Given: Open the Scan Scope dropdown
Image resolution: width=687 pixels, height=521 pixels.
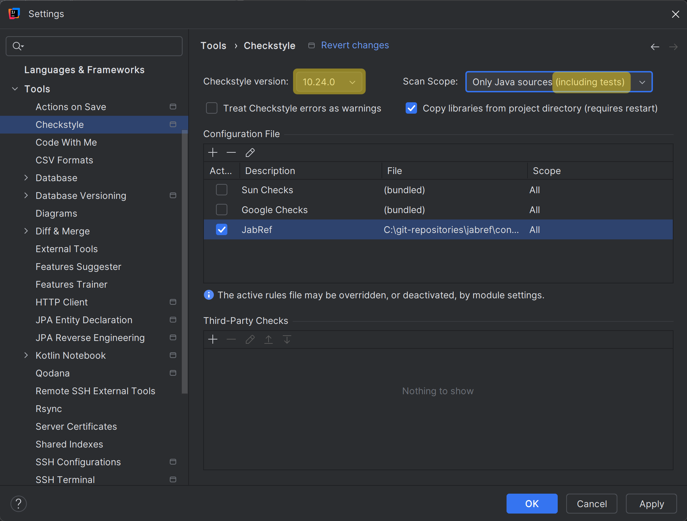Looking at the screenshot, I should click(559, 82).
